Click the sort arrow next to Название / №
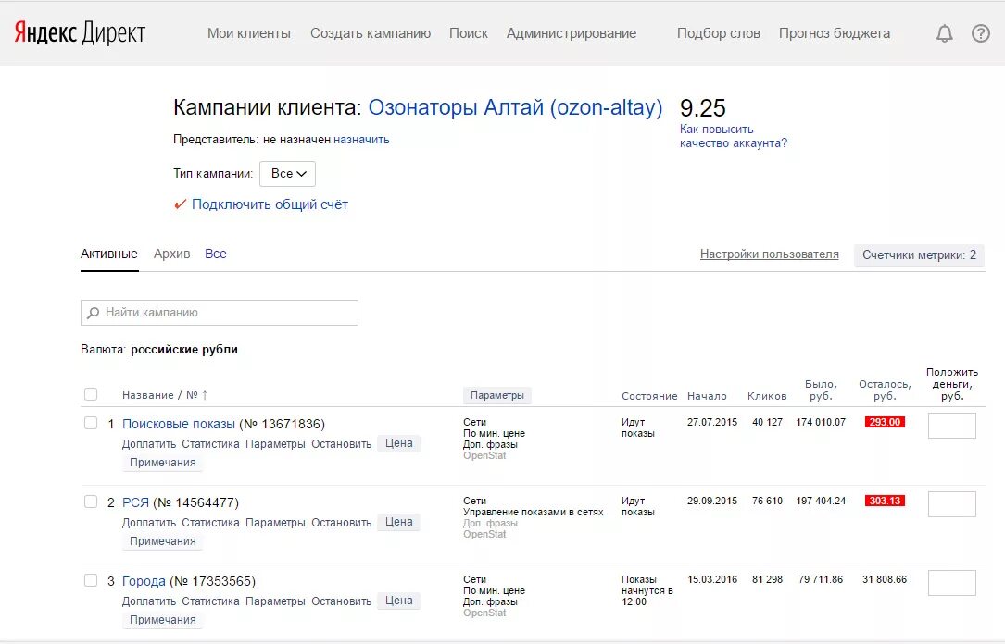The width and height of the screenshot is (1005, 644). click(x=205, y=395)
